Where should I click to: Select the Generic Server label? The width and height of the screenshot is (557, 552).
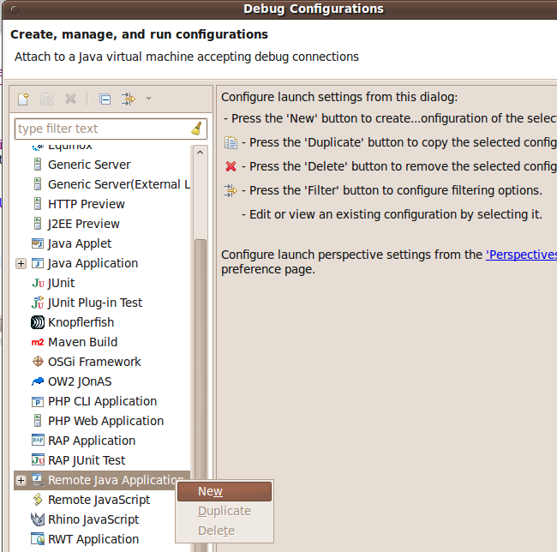tap(89, 165)
